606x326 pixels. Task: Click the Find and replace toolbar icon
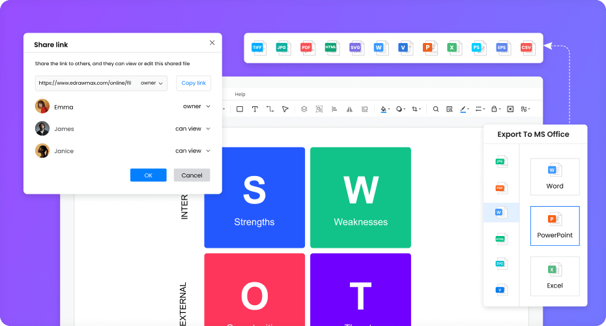tap(449, 109)
